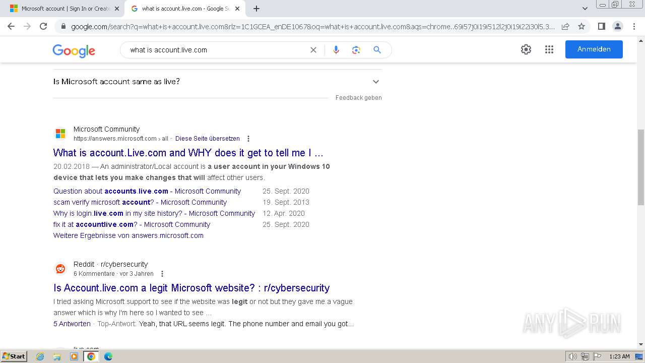The width and height of the screenshot is (645, 363).
Task: Open more options for Microsoft Community result
Action: pyautogui.click(x=248, y=139)
